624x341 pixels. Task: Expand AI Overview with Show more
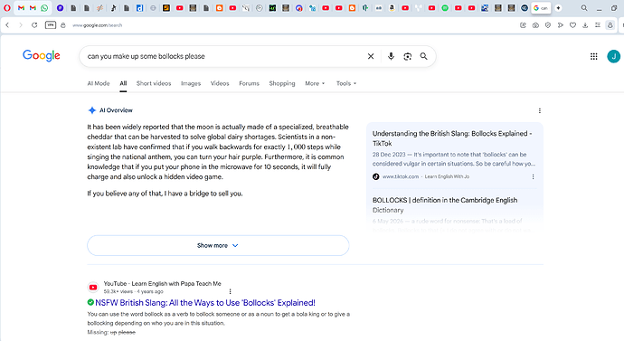218,245
